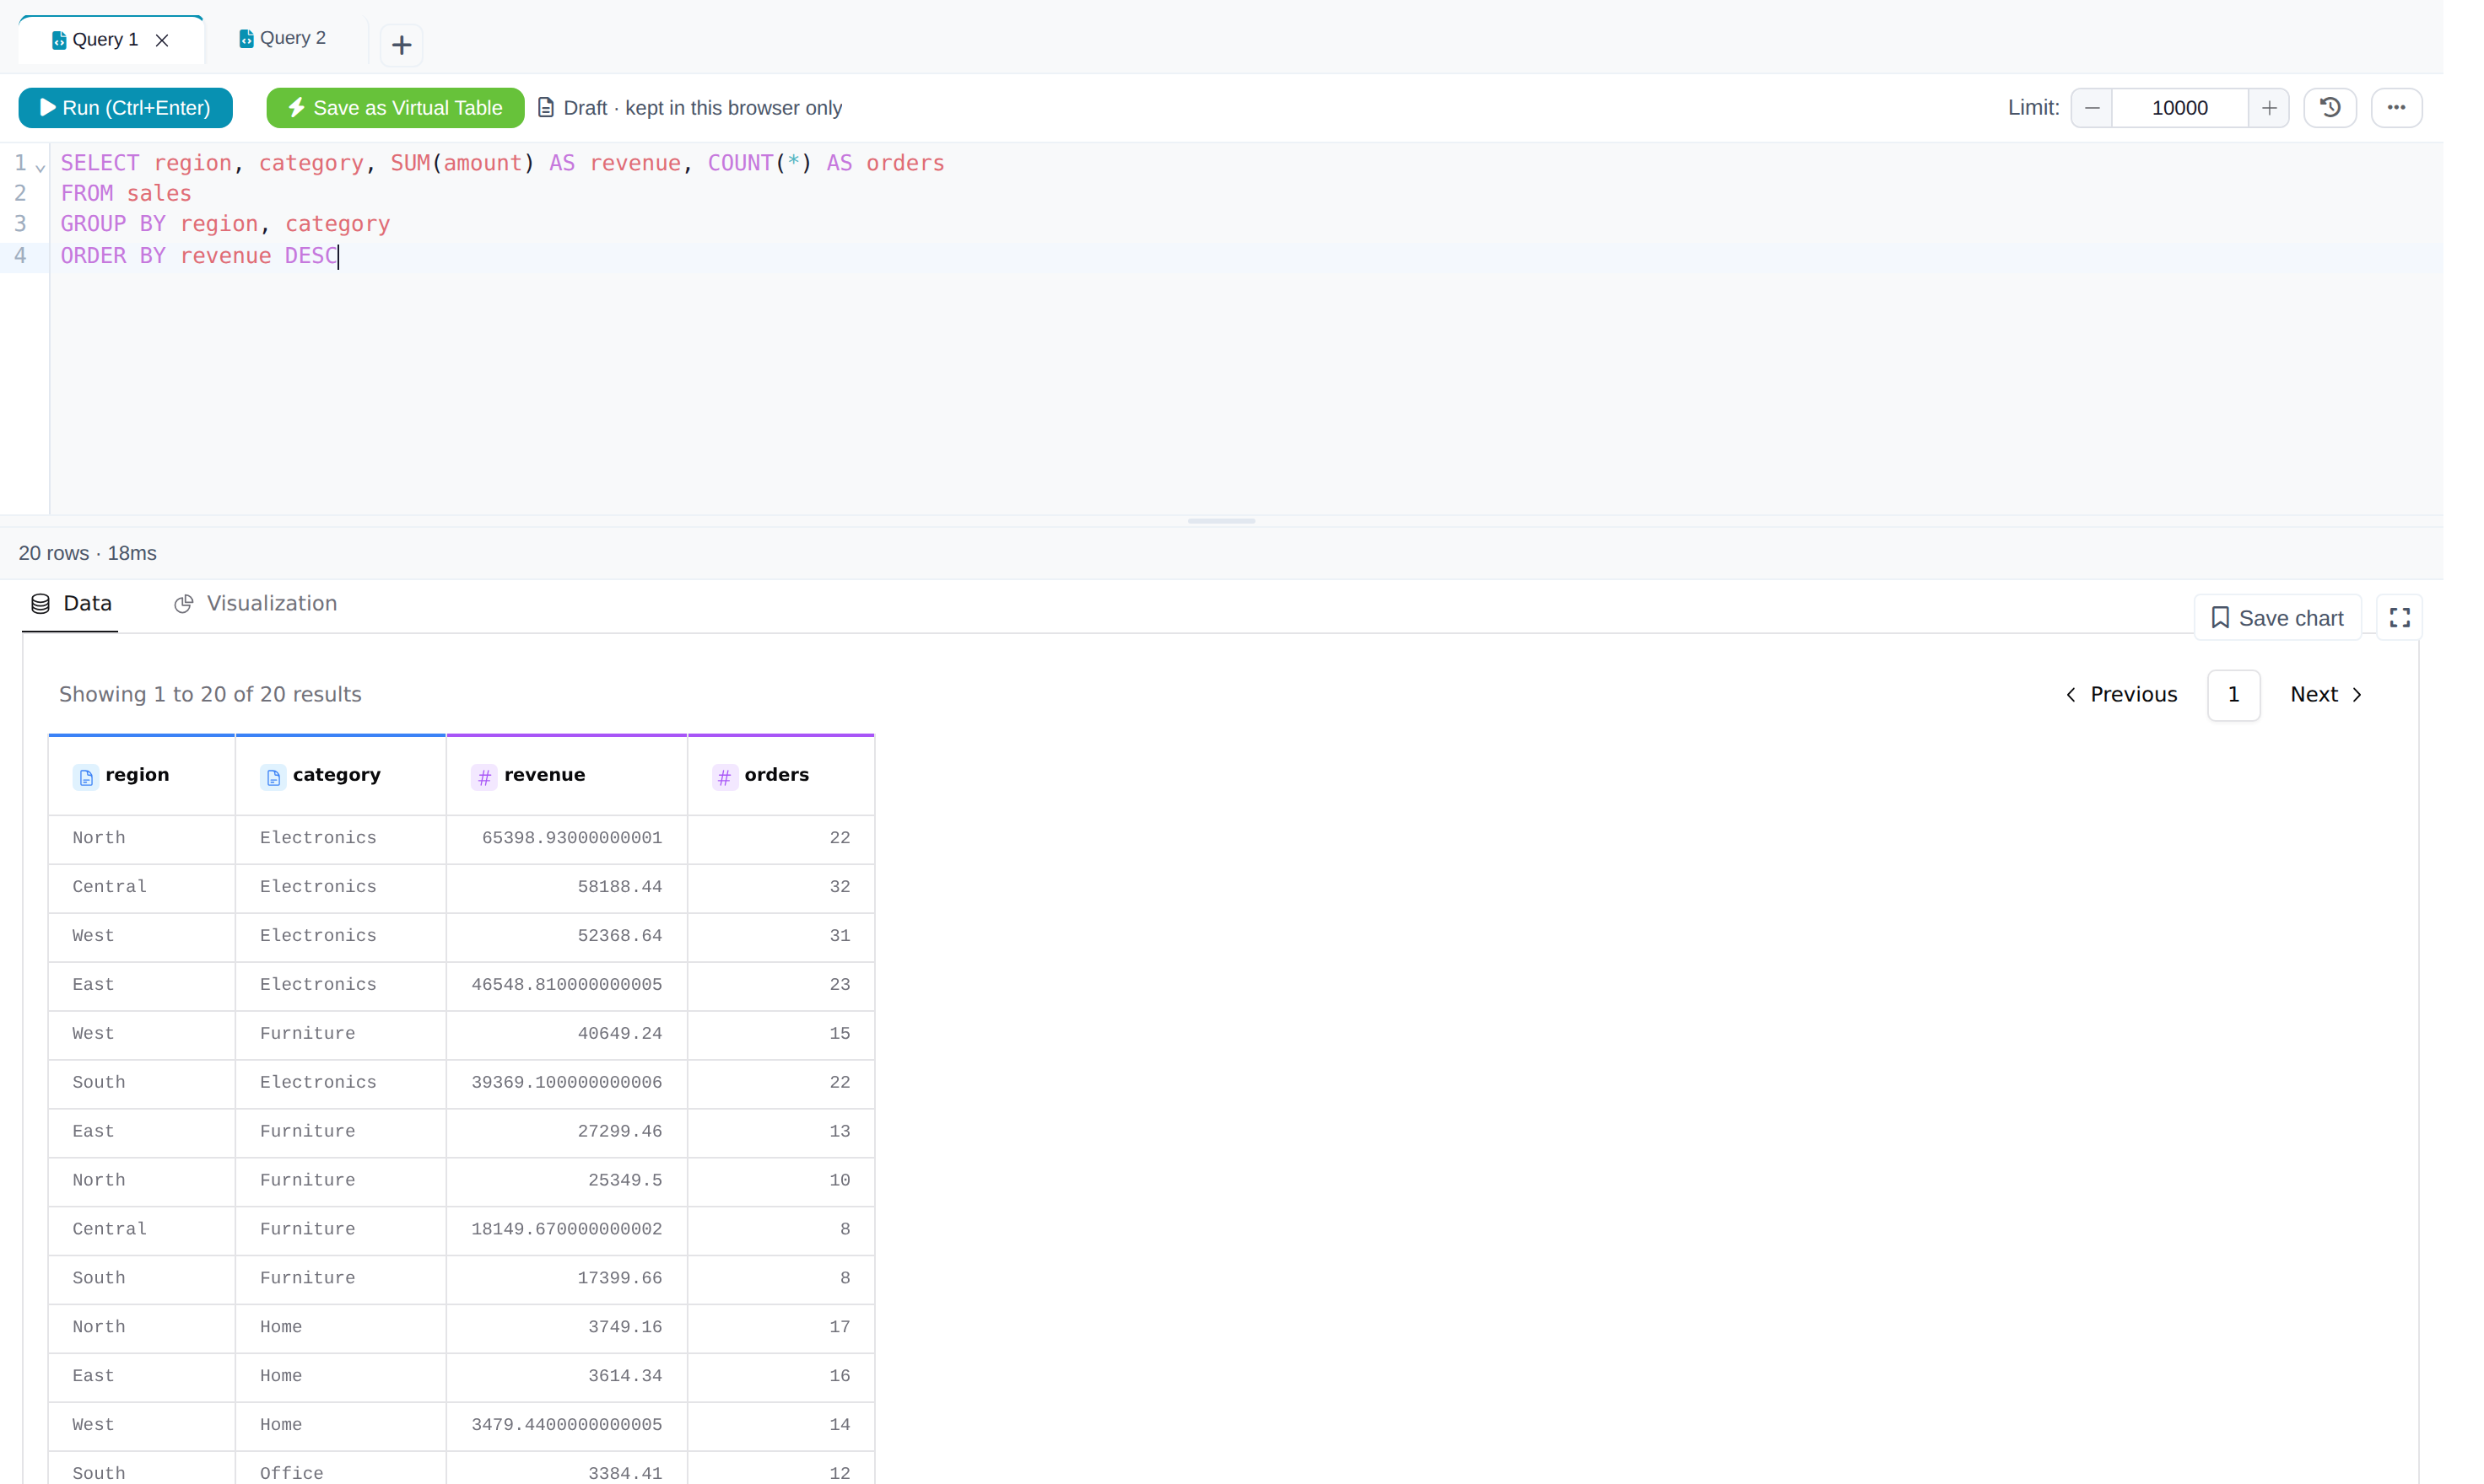Viewport: 2484px width, 1484px height.
Task: Click the orders column number type icon
Action: [x=724, y=777]
